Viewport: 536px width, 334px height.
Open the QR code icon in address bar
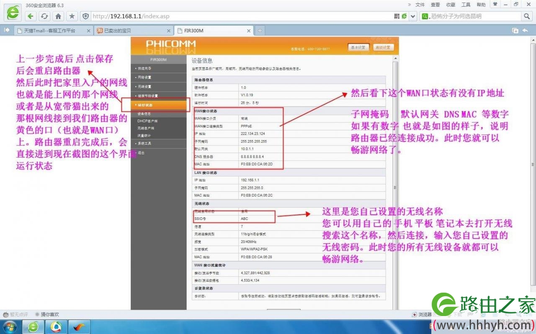coord(397,16)
